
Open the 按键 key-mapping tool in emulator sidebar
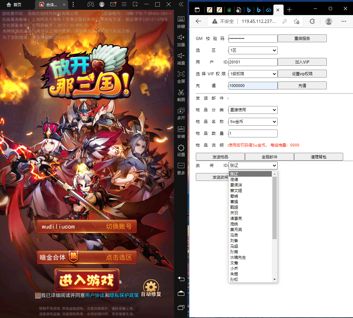[181, 22]
